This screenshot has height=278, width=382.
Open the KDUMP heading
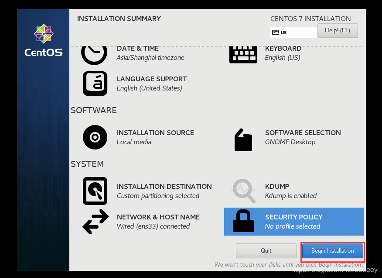point(277,186)
